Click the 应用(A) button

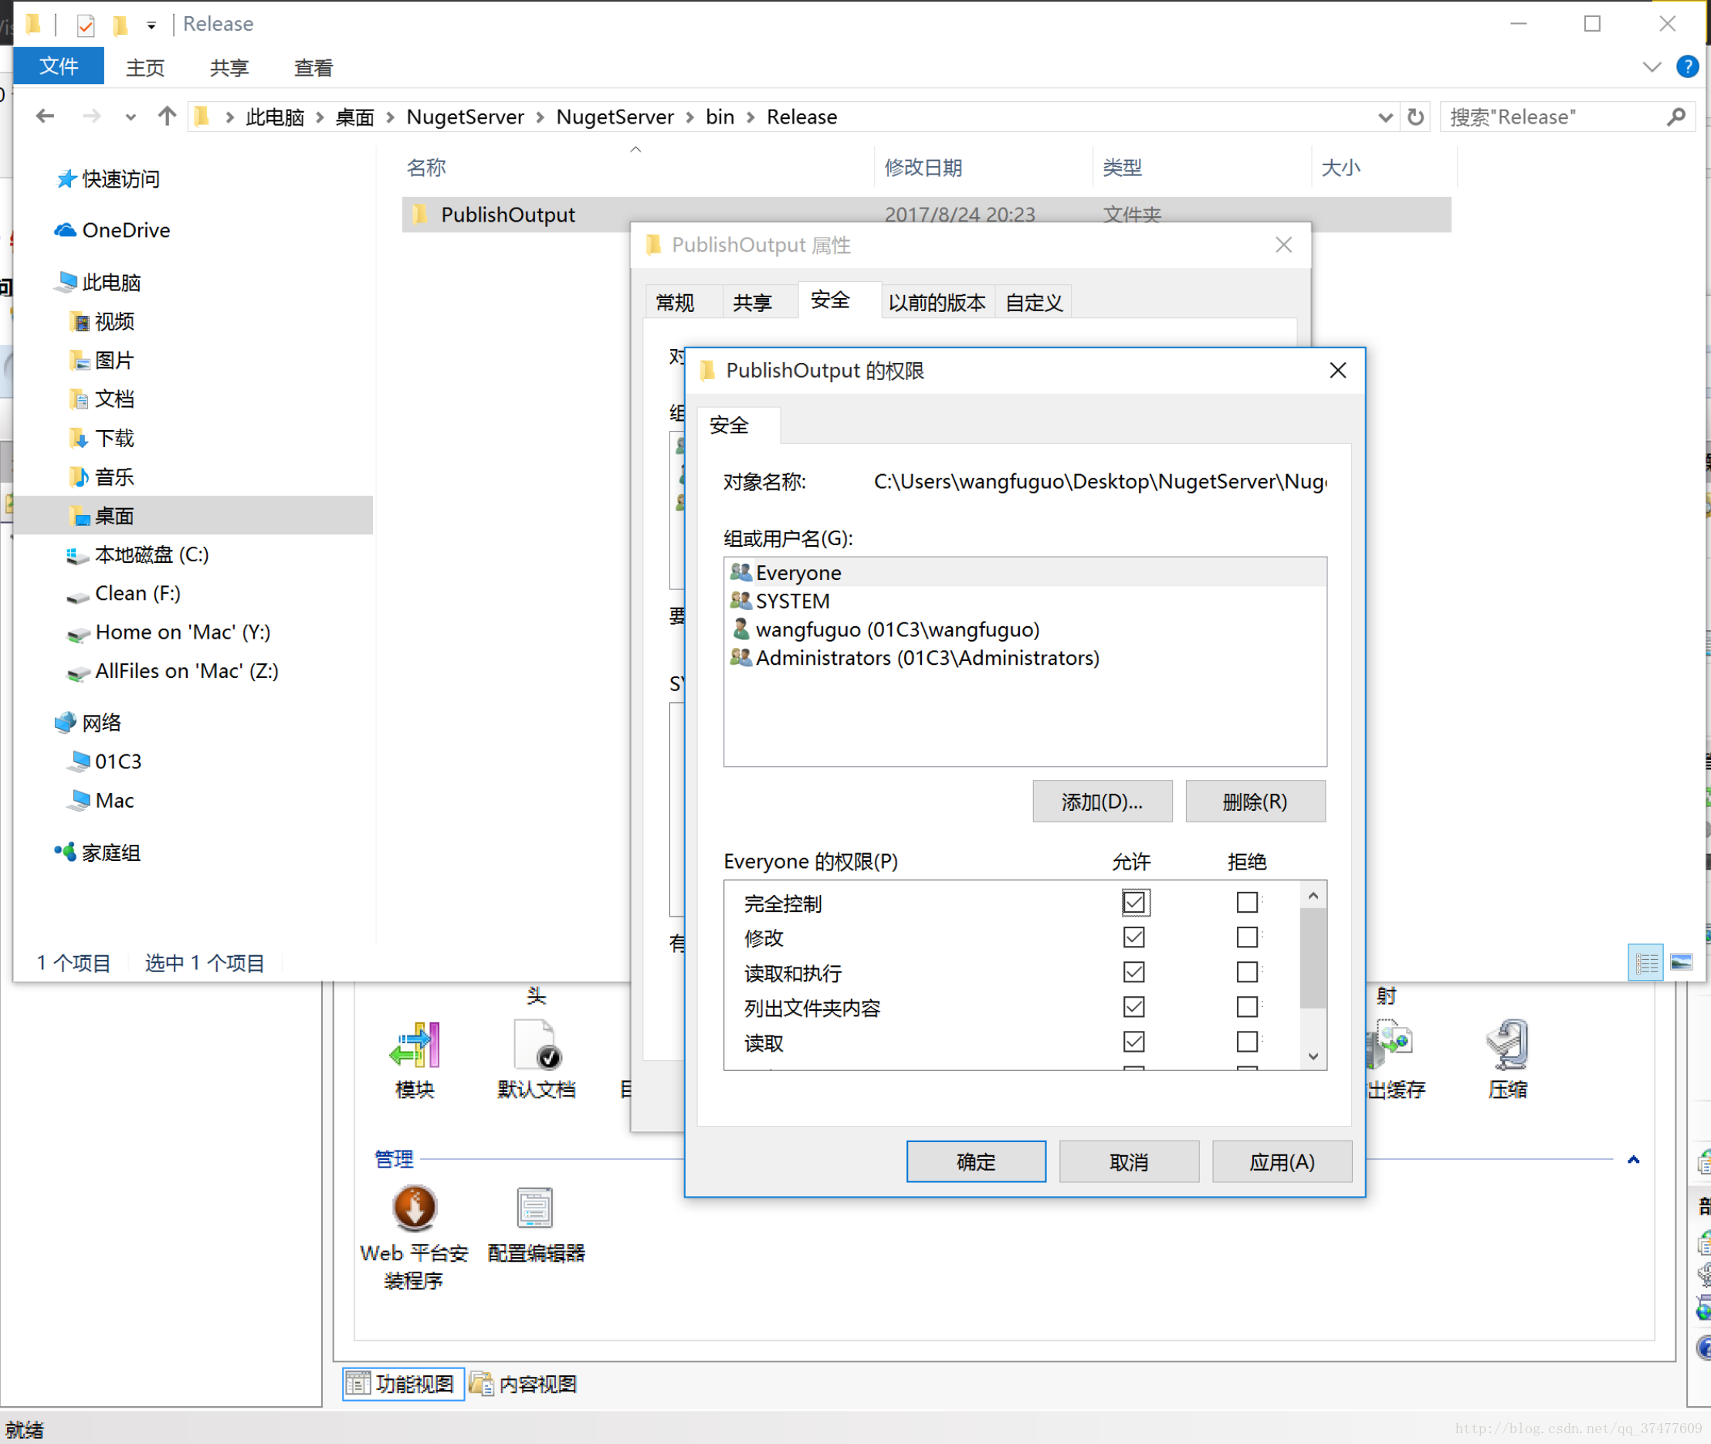coord(1282,1161)
